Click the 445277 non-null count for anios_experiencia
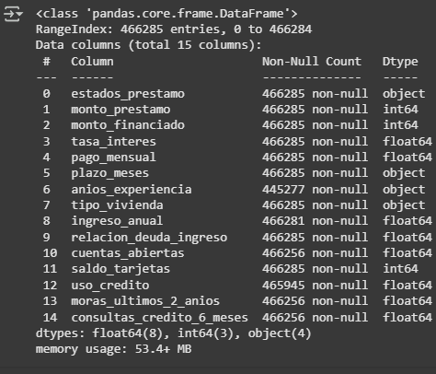Screen dimensions: 436x374 pyautogui.click(x=315, y=190)
